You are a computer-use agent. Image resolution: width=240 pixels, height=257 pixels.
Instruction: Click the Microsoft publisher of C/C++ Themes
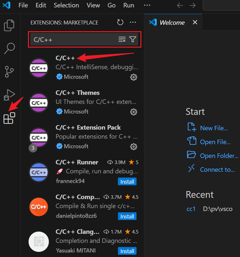[76, 112]
